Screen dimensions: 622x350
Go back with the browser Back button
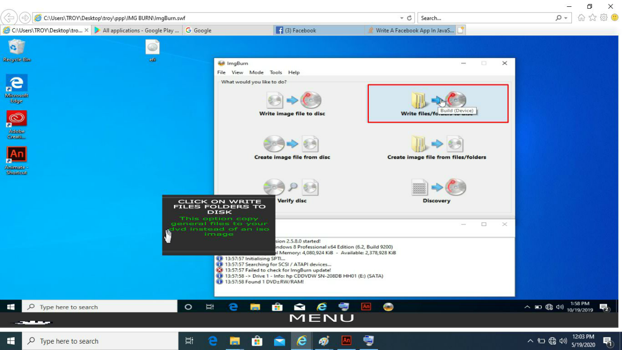pyautogui.click(x=9, y=18)
